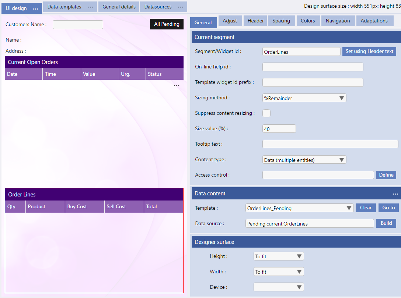Click the Qty column header

click(x=15, y=207)
